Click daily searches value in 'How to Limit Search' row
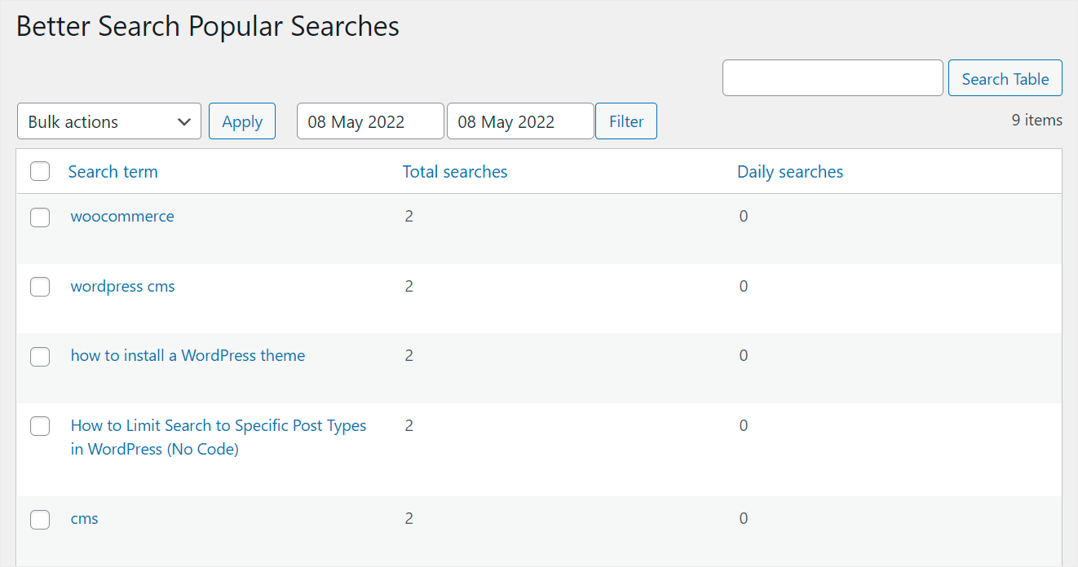 744,425
